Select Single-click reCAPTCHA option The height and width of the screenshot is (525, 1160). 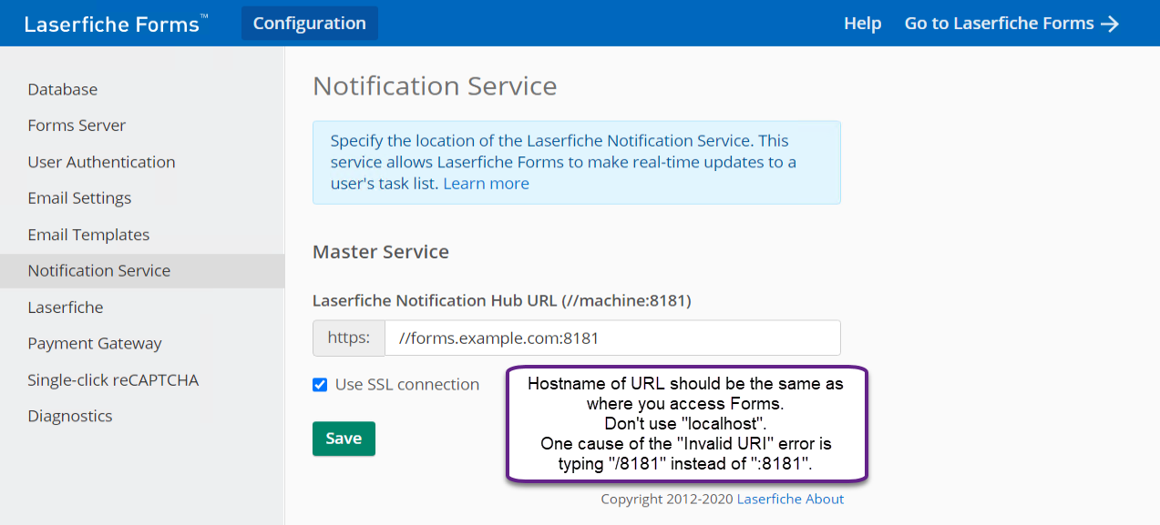(113, 380)
